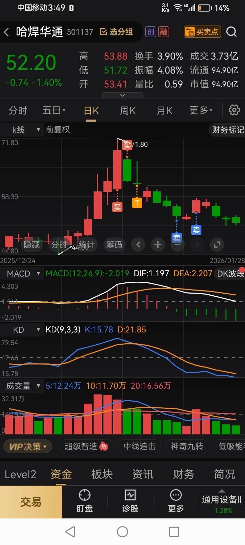Open bottom 更多 more icon
Screen dimensions: 245x545
(176, 501)
